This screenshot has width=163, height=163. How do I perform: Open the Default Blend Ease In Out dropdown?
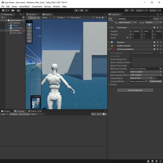click(x=141, y=78)
